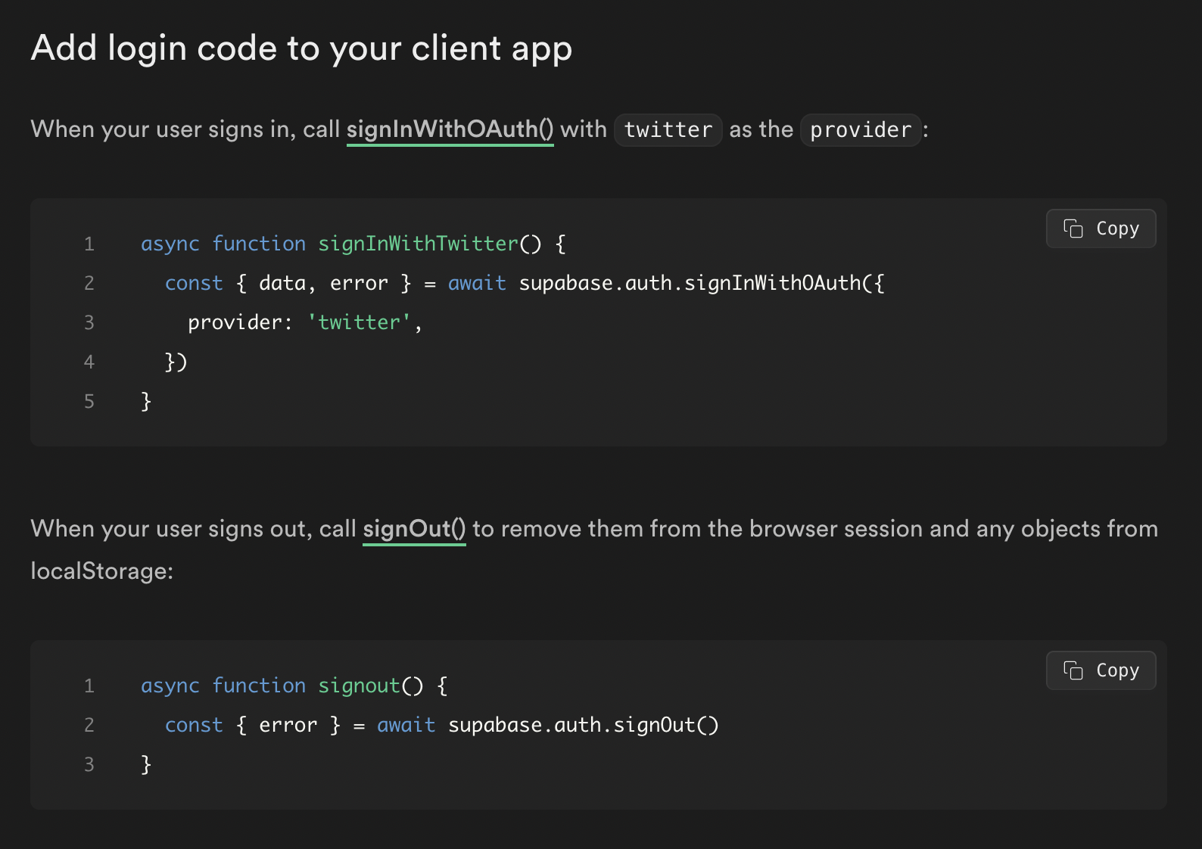This screenshot has height=849, width=1202.
Task: Click the 'twitter' string literal in code
Action: coord(359,322)
